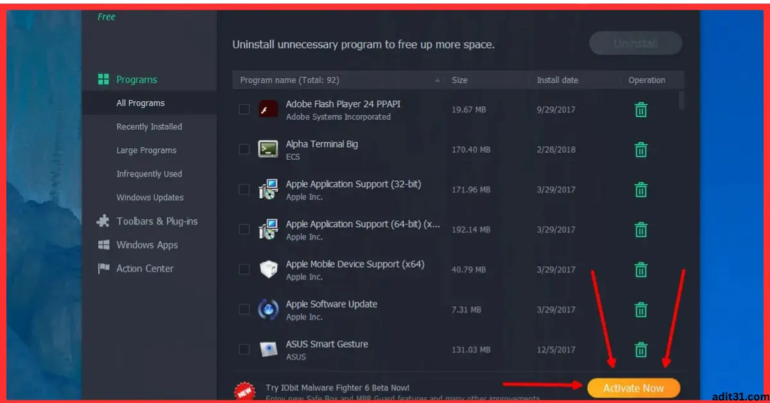Click the program list vertical scrollbar
This screenshot has height=403, width=770.
click(681, 101)
